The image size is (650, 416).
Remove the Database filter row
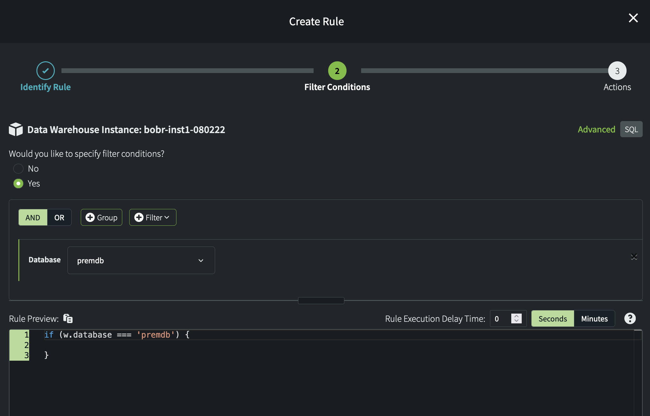(x=634, y=257)
